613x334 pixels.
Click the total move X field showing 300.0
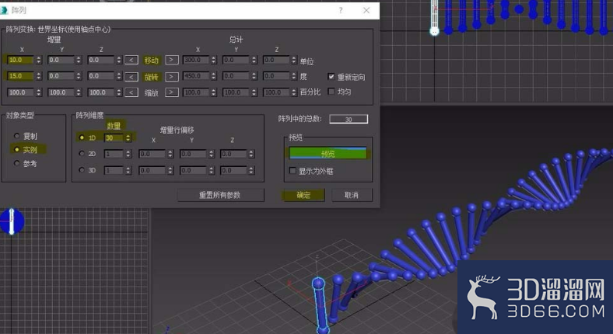(197, 60)
